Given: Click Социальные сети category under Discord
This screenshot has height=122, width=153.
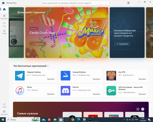Looking at the screenshot, I should [x=84, y=90].
